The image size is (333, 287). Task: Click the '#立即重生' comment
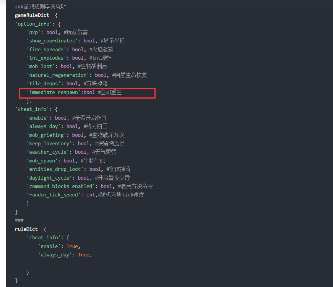point(110,92)
